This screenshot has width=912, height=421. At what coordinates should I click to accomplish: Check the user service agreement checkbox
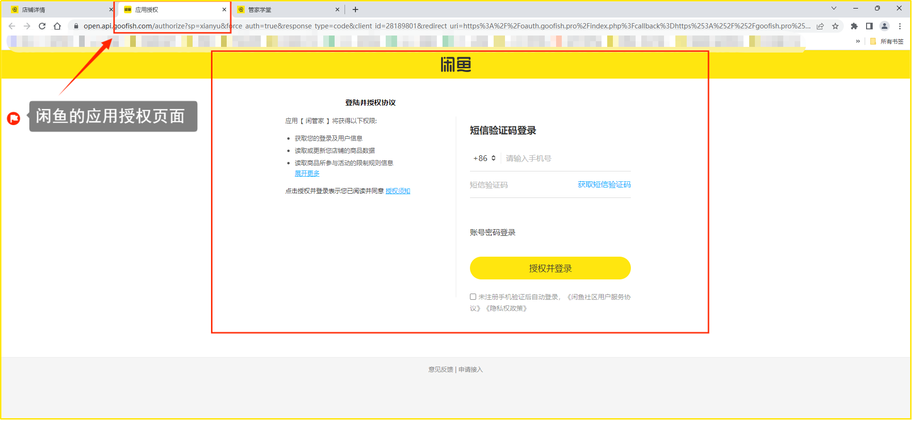pos(473,297)
